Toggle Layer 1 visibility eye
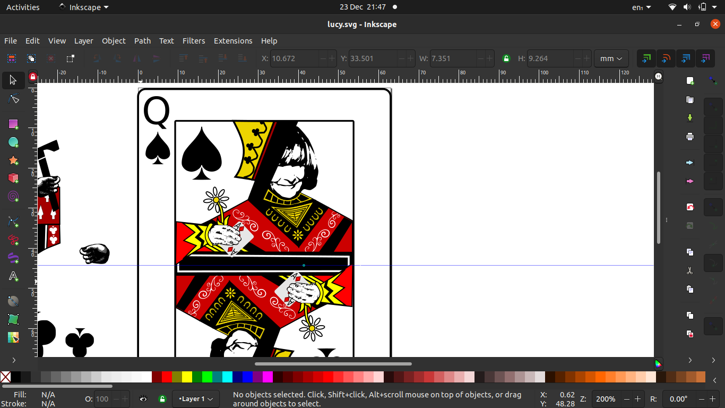The height and width of the screenshot is (408, 725). pos(143,399)
